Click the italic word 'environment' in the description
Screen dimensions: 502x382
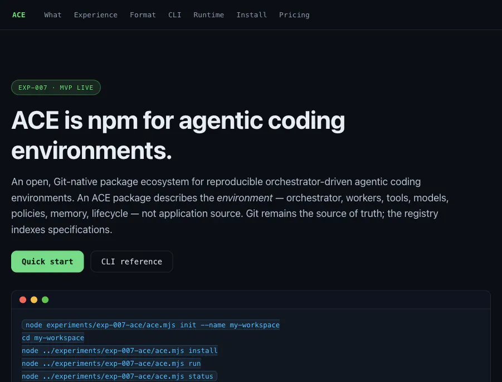(245, 198)
